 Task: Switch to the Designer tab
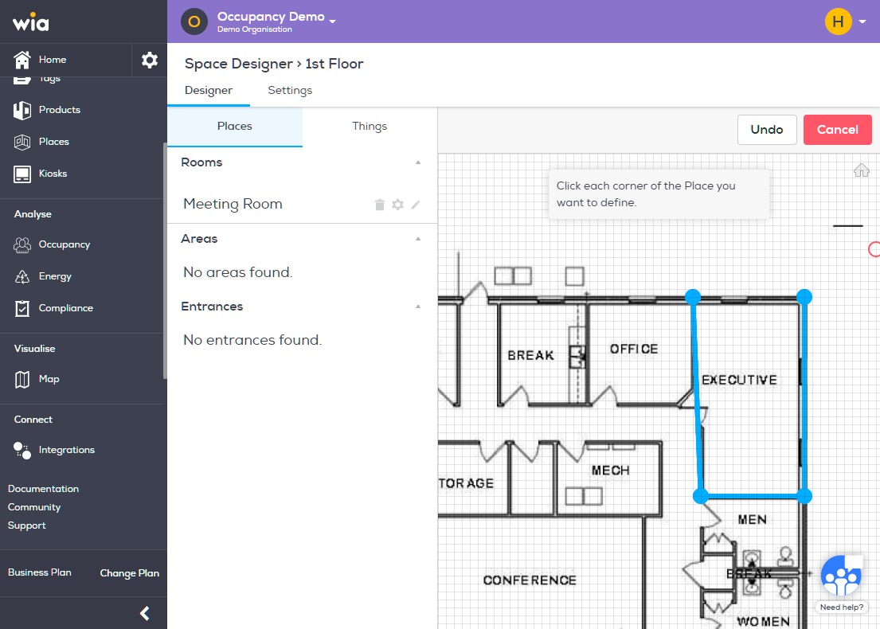click(x=209, y=90)
